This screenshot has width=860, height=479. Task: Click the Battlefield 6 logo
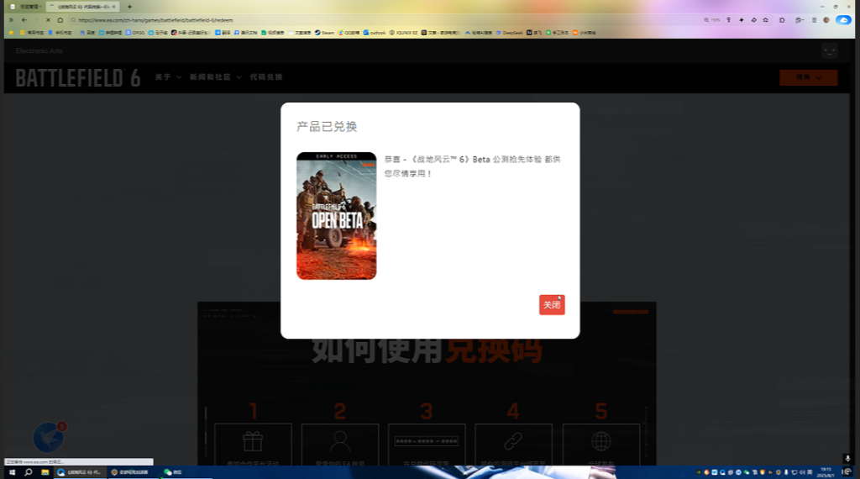tap(78, 77)
